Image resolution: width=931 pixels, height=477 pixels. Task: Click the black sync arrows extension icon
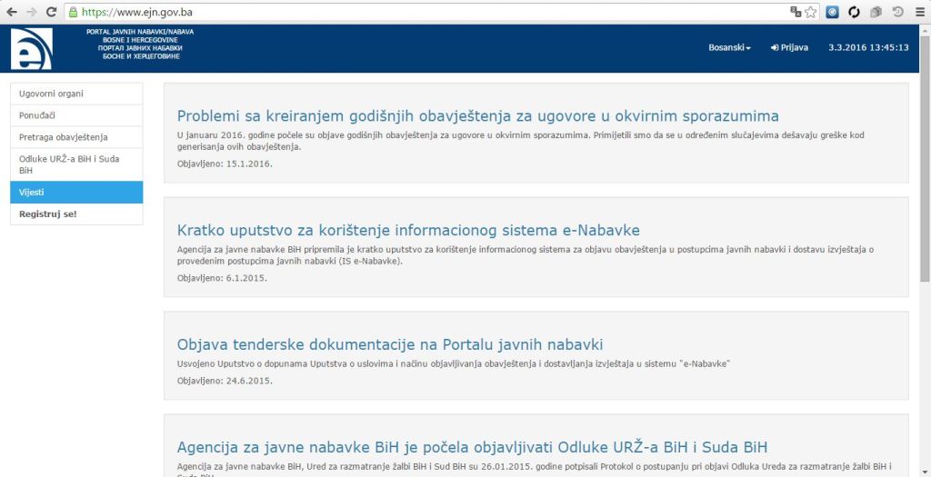tap(855, 13)
